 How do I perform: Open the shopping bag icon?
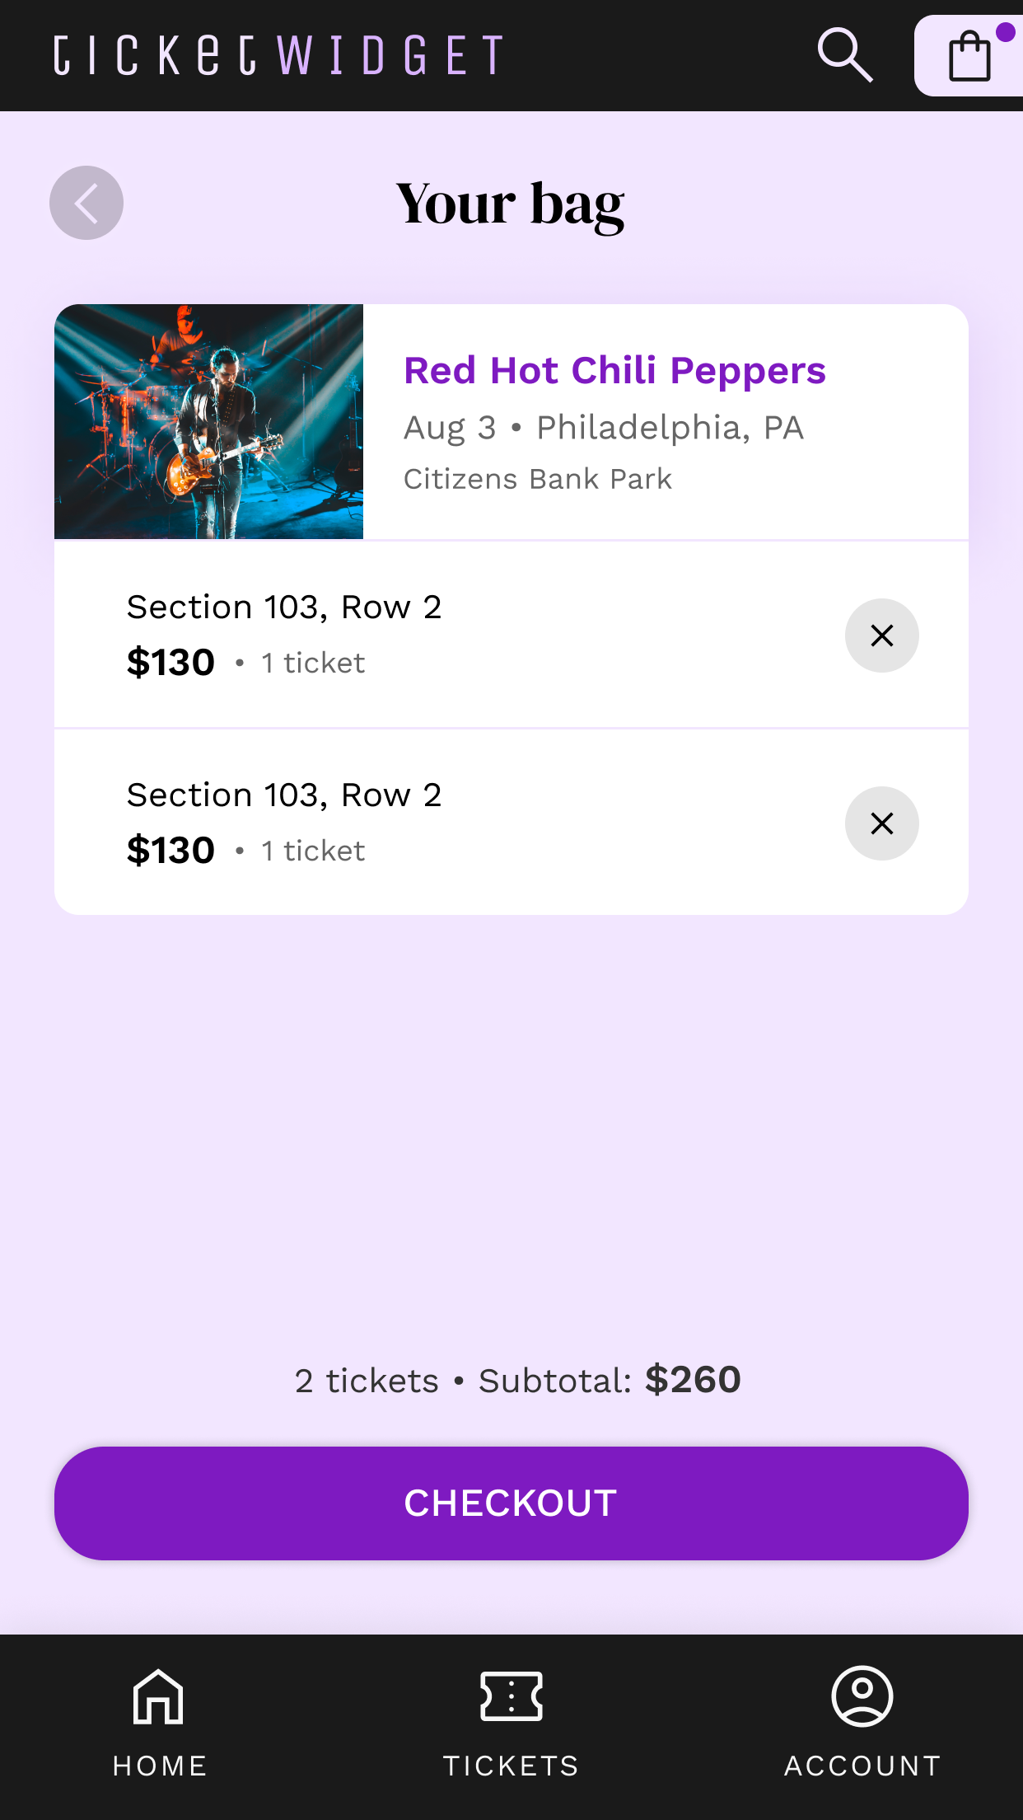pos(969,56)
